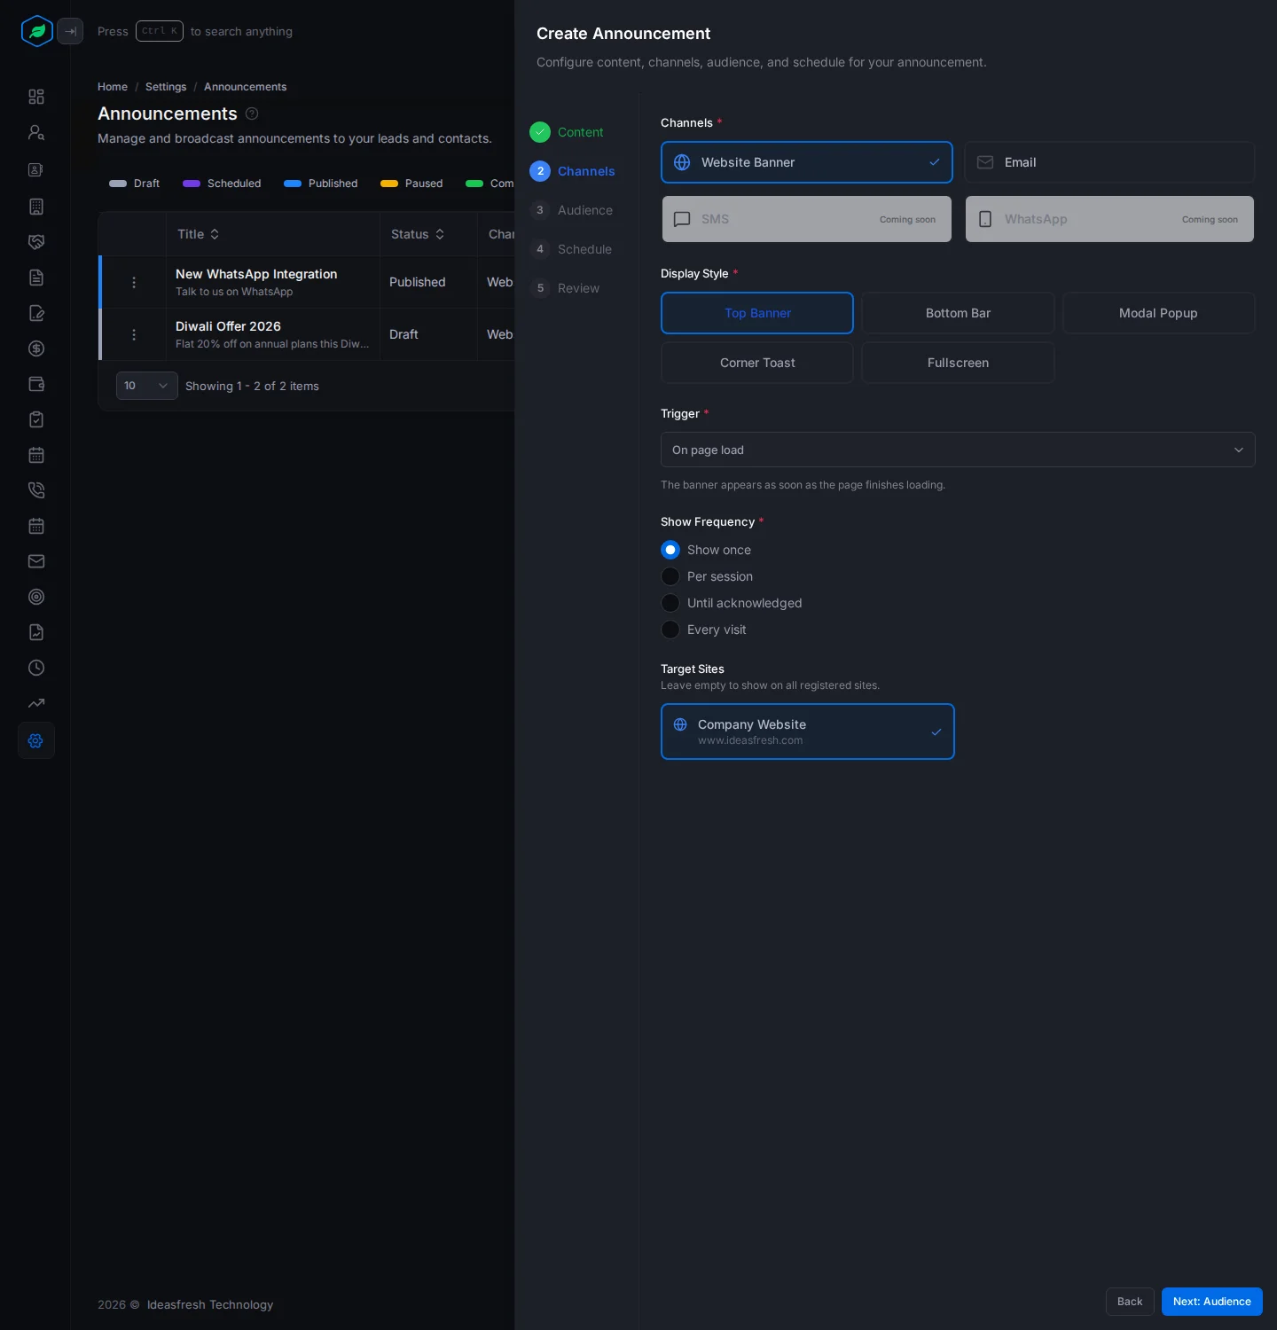This screenshot has width=1277, height=1330.
Task: Open the target goals icon in the sidebar
Action: (36, 597)
